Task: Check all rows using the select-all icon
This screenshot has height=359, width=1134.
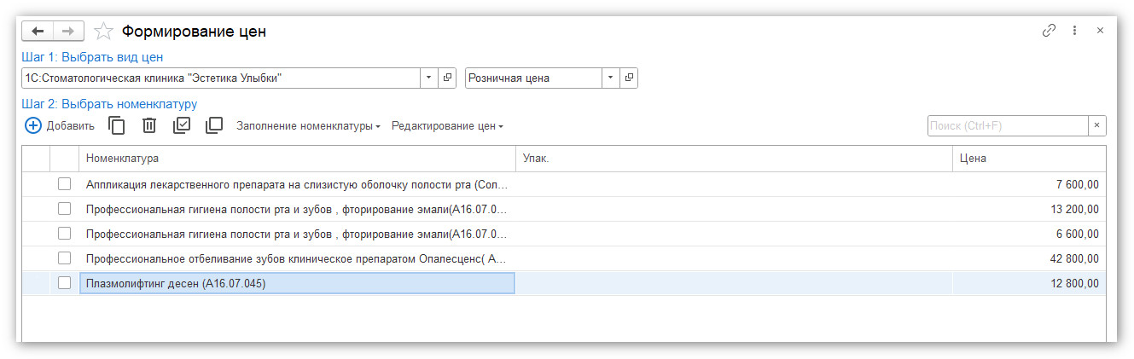Action: [x=182, y=125]
